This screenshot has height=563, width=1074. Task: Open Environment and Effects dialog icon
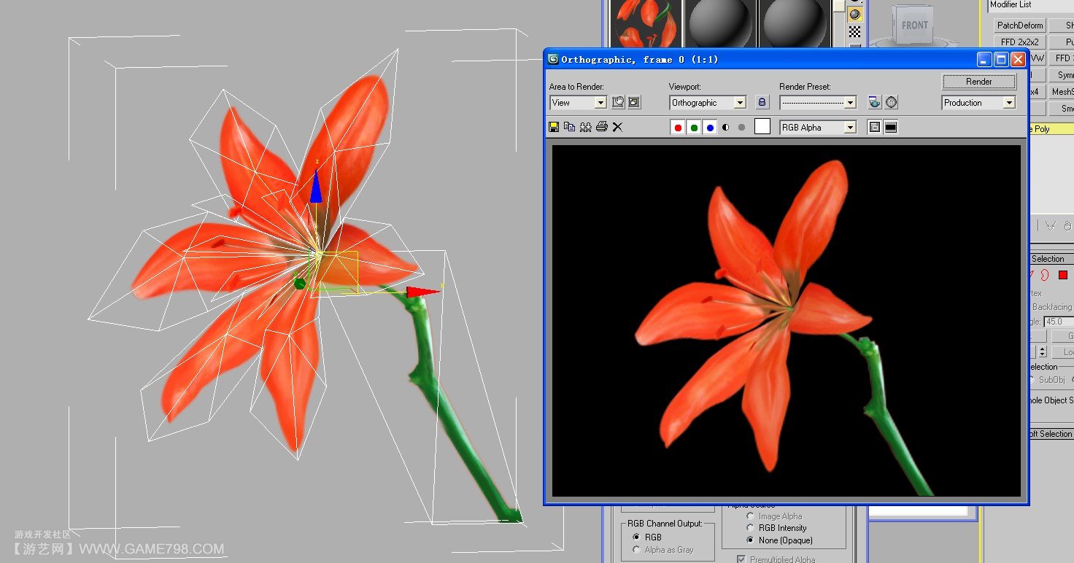(x=892, y=103)
